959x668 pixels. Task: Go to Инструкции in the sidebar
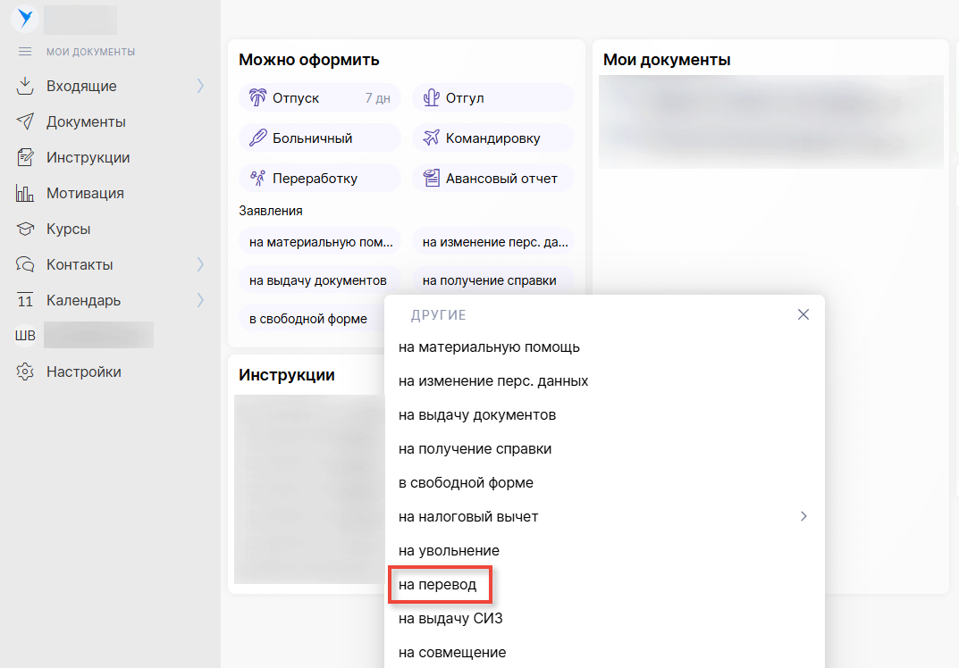(x=88, y=158)
